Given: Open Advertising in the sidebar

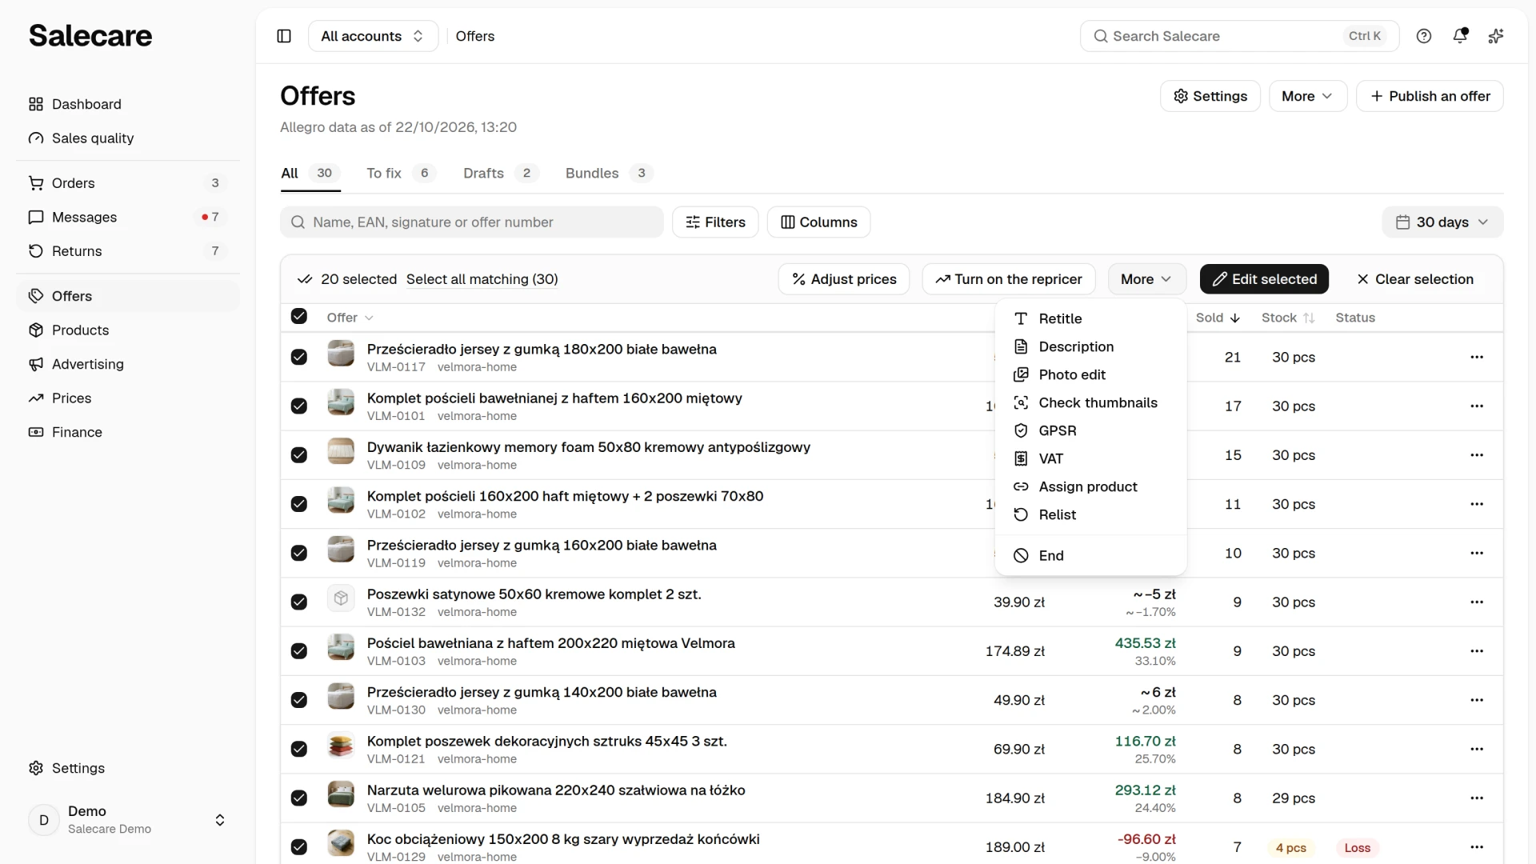Looking at the screenshot, I should click(x=128, y=364).
